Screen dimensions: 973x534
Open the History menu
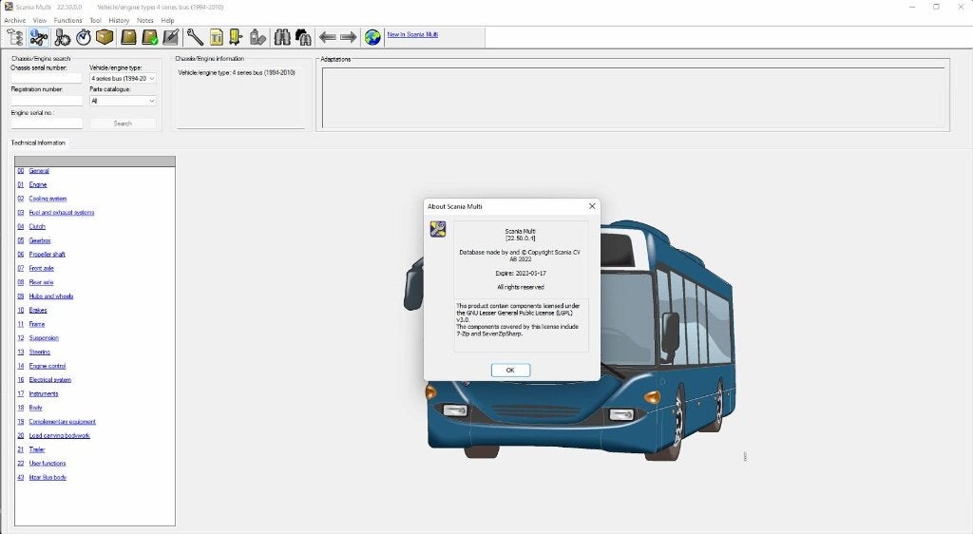(x=119, y=21)
